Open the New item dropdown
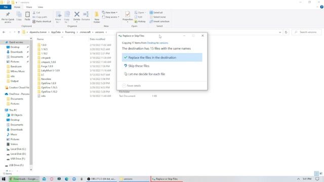Screen dimensions: 324x182 pyautogui.click(x=110, y=13)
